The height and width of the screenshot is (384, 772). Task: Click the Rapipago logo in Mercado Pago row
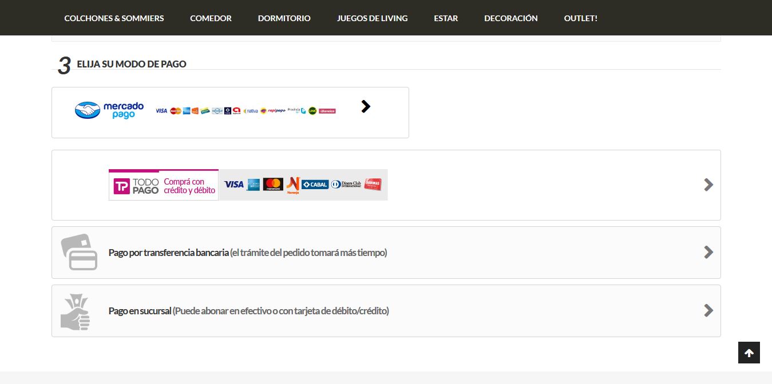click(x=276, y=111)
